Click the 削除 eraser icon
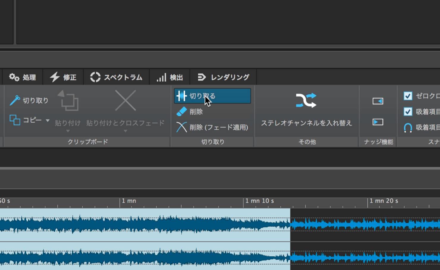Image resolution: width=440 pixels, height=270 pixels. [x=181, y=112]
